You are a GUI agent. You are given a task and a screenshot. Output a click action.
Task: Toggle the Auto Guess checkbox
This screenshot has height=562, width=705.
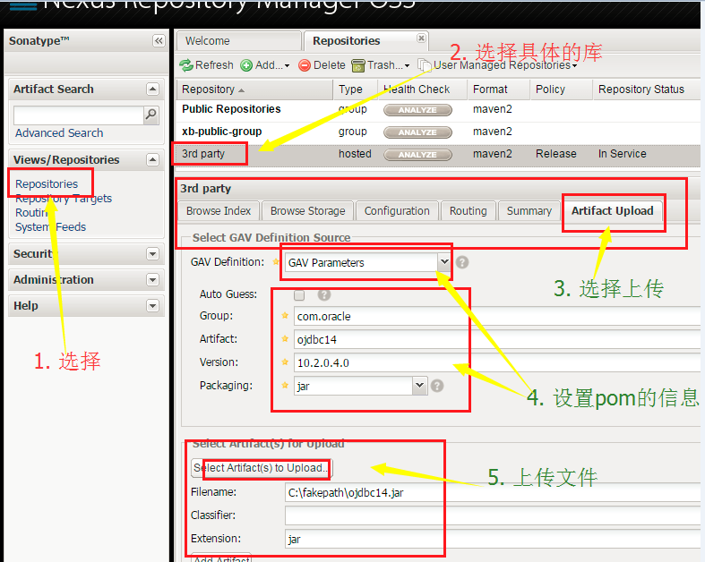coord(299,295)
